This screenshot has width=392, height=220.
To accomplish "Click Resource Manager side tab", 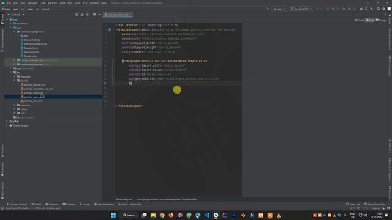I will 2,40.
